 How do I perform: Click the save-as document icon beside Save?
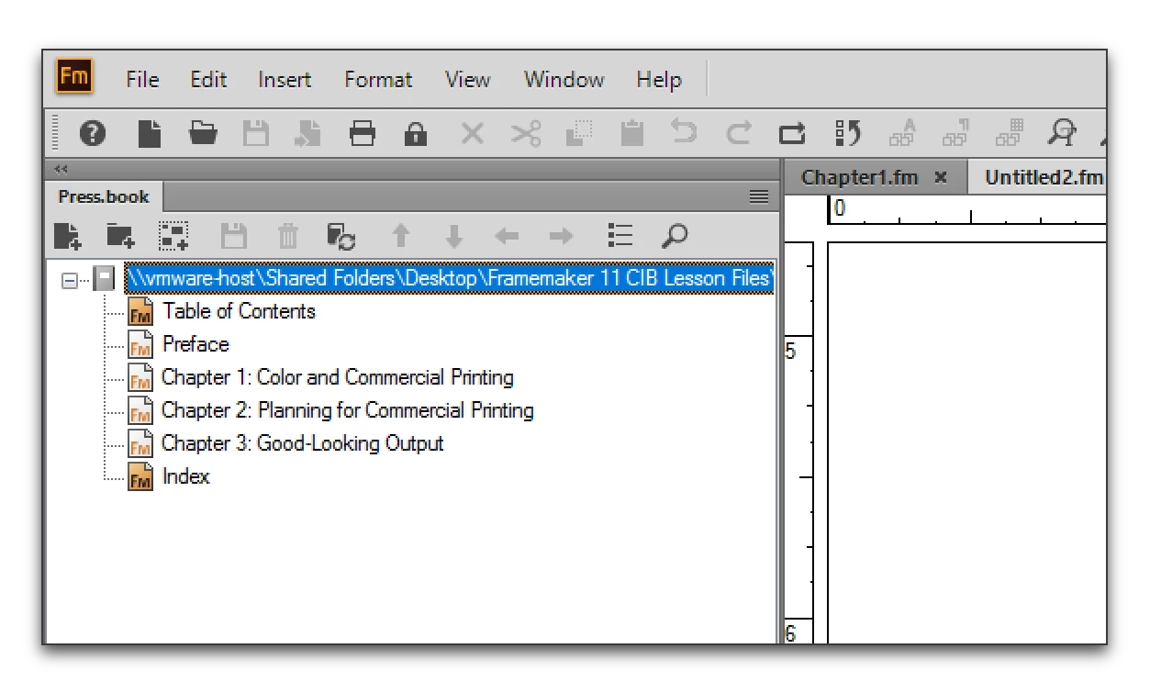pos(307,134)
